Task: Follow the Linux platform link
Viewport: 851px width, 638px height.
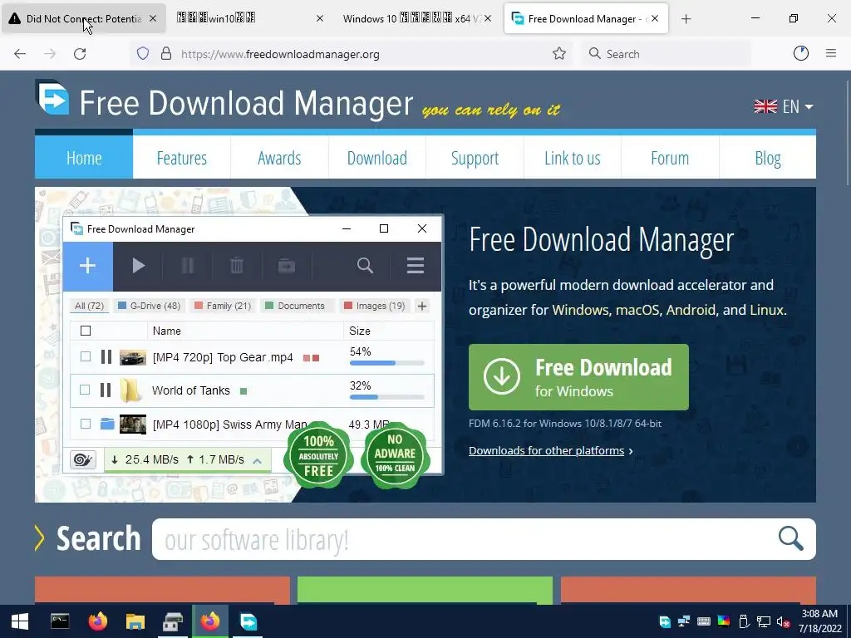Action: tap(766, 310)
